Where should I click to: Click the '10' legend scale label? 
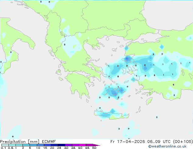[x=38, y=148]
